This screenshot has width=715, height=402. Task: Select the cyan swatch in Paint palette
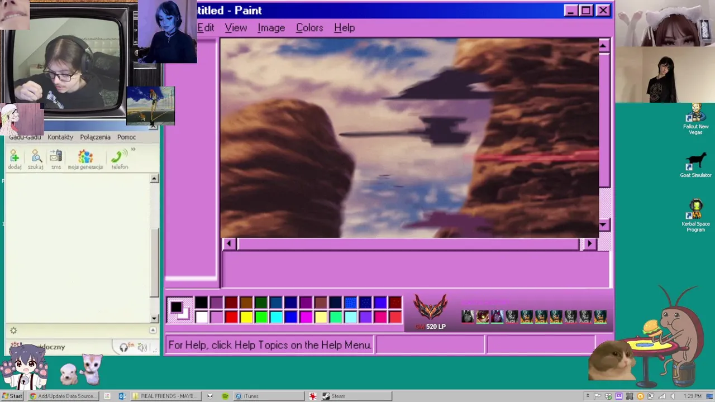click(x=276, y=317)
